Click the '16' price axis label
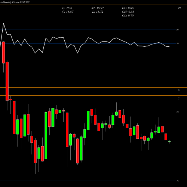187x187 pixels. click(x=178, y=181)
